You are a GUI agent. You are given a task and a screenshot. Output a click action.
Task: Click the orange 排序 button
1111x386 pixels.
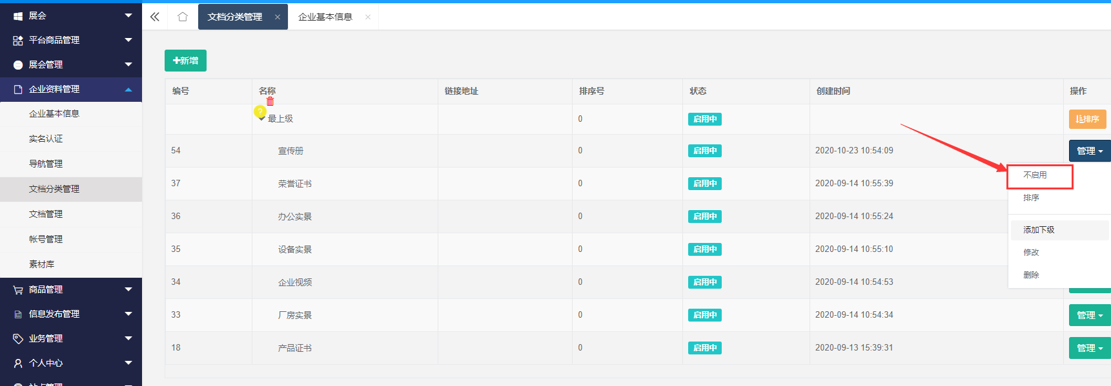click(1087, 119)
